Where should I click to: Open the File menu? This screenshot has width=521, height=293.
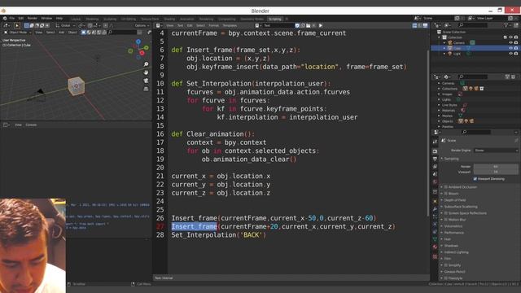tap(12, 18)
